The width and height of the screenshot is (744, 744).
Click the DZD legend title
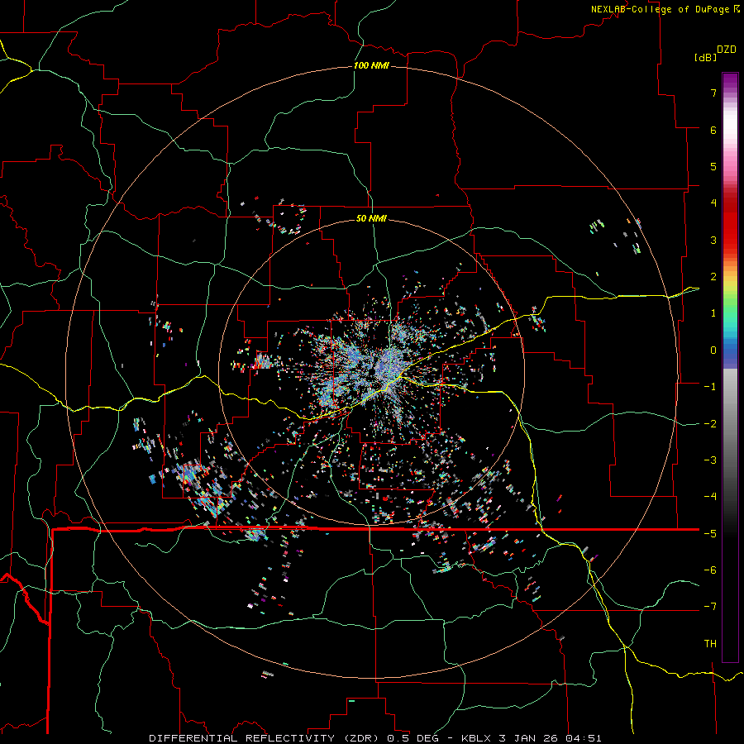pyautogui.click(x=727, y=50)
